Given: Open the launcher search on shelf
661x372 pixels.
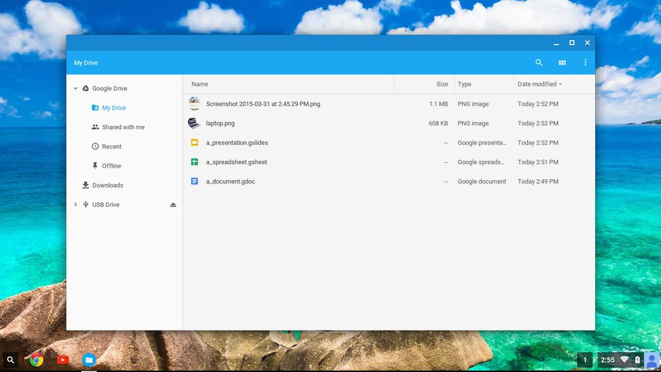Looking at the screenshot, I should [x=10, y=360].
